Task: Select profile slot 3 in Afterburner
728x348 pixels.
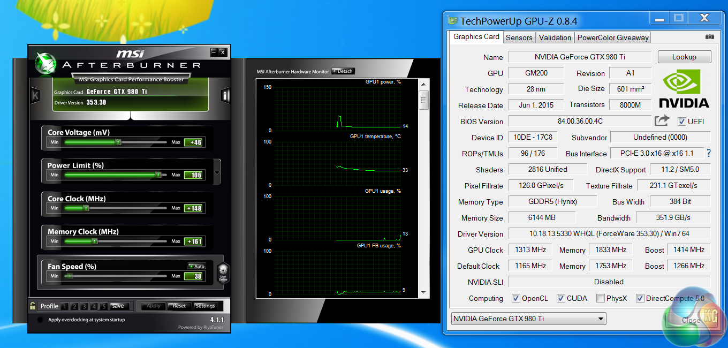Action: click(84, 306)
